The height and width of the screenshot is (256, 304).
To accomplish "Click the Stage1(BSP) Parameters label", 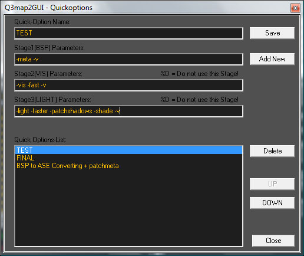I will pos(49,48).
